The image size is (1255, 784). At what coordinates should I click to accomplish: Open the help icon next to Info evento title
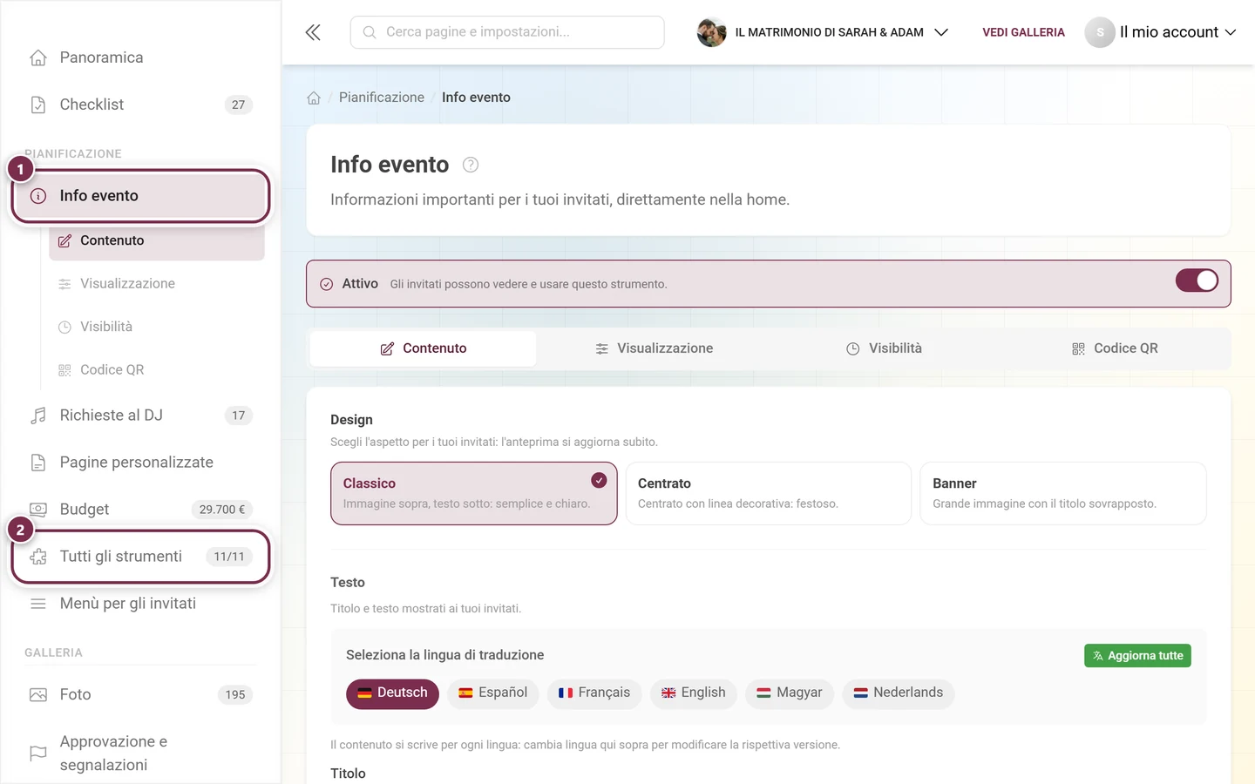[x=471, y=165]
